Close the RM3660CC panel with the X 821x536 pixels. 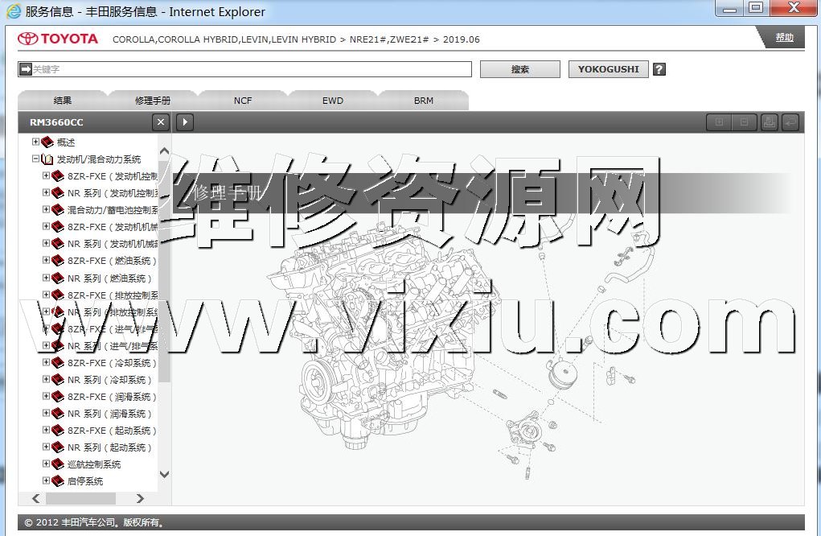[x=161, y=122]
